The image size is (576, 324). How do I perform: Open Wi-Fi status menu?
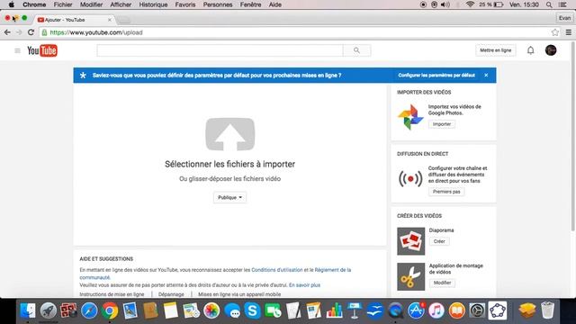click(x=470, y=4)
